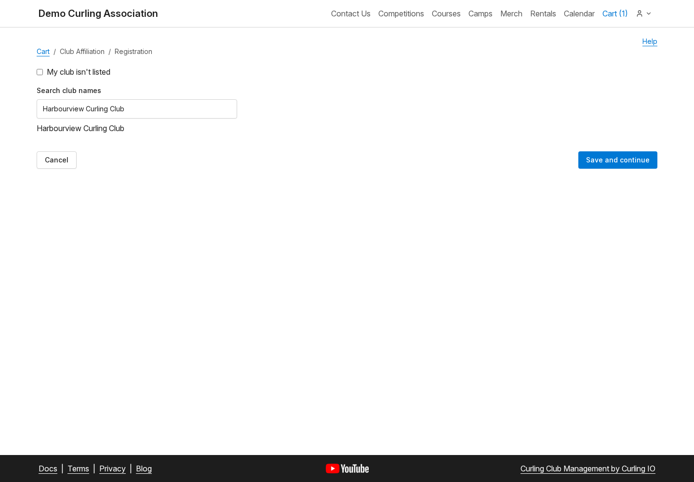Open Docs link in footer
This screenshot has height=482, width=694.
coord(48,469)
